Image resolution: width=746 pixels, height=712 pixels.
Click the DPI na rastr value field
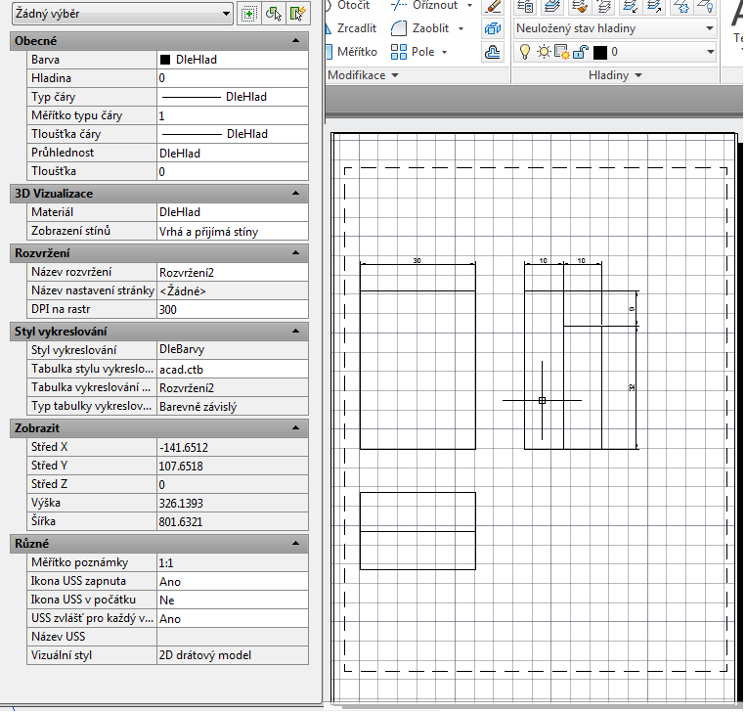[232, 309]
